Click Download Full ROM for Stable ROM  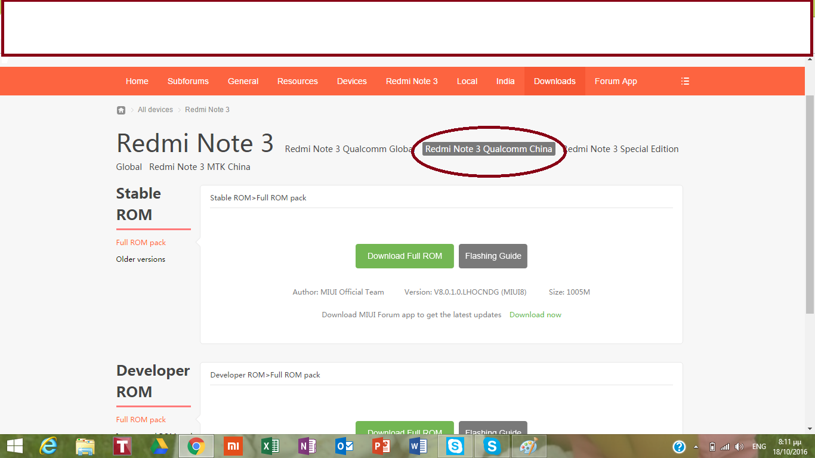click(x=405, y=256)
